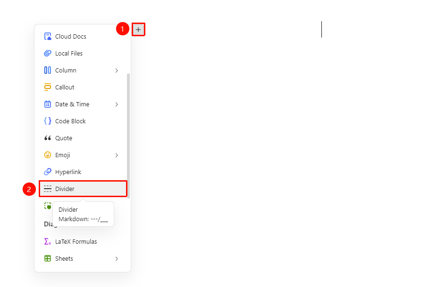Screen dimensions: 429x287
Task: Insert a Code Block
Action: pyautogui.click(x=83, y=121)
